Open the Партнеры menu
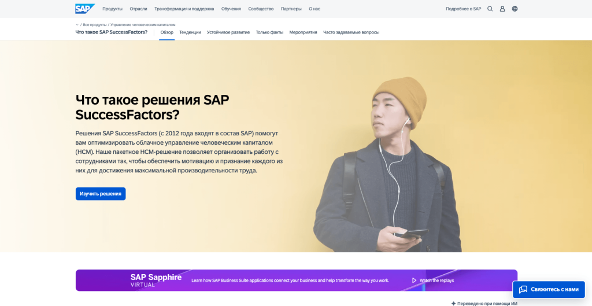This screenshot has height=306, width=592. point(291,9)
